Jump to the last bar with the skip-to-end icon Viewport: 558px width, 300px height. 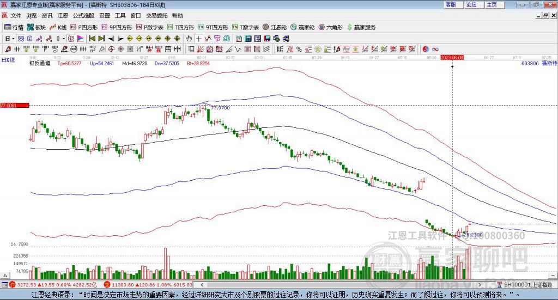[x=101, y=39]
